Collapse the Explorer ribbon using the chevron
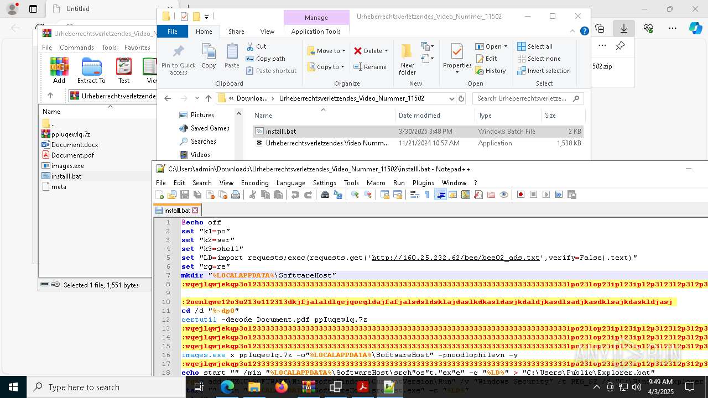 click(573, 32)
